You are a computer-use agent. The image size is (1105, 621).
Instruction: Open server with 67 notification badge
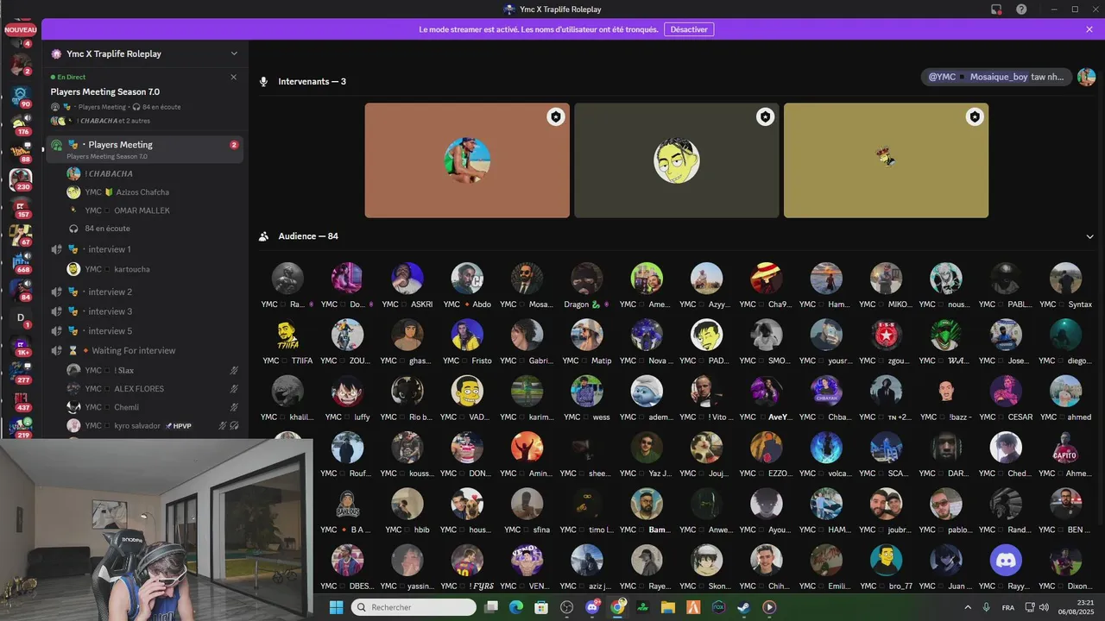(x=21, y=235)
